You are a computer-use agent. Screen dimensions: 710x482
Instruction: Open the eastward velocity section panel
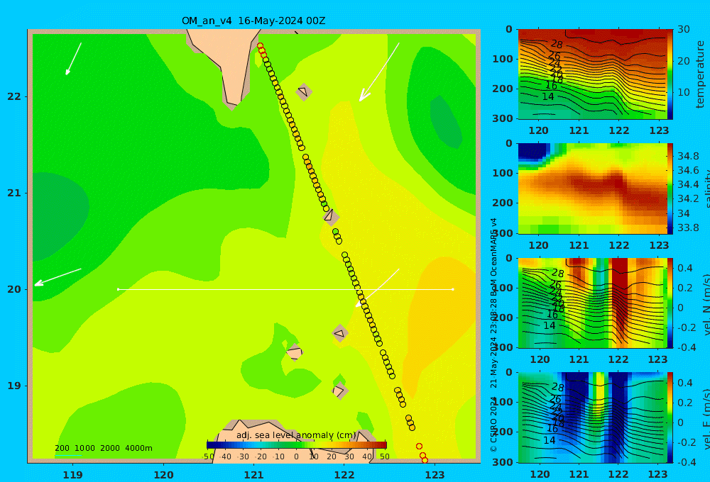pyautogui.click(x=592, y=417)
